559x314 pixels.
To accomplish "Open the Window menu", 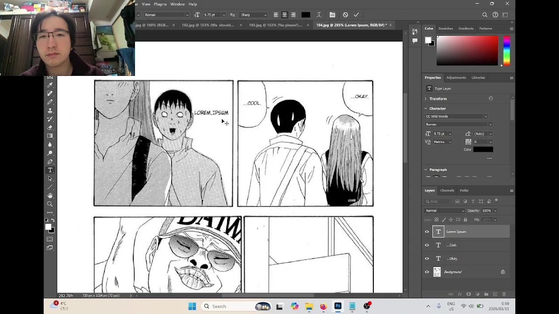I will pos(177,4).
